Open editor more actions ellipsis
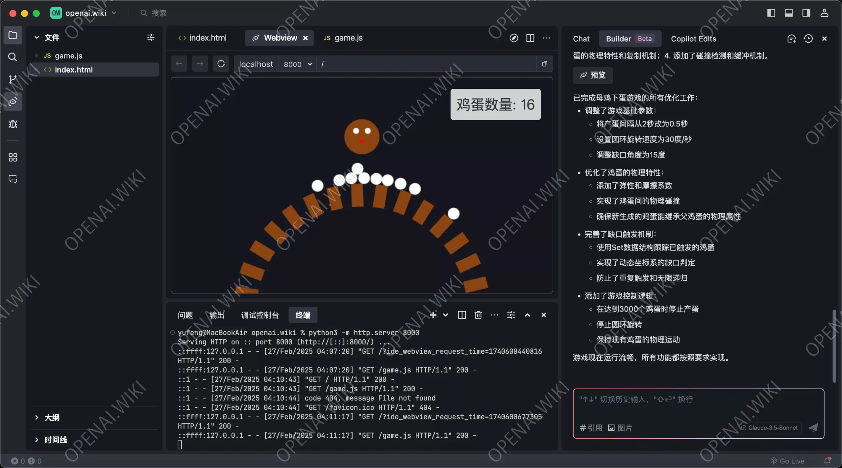 click(547, 38)
